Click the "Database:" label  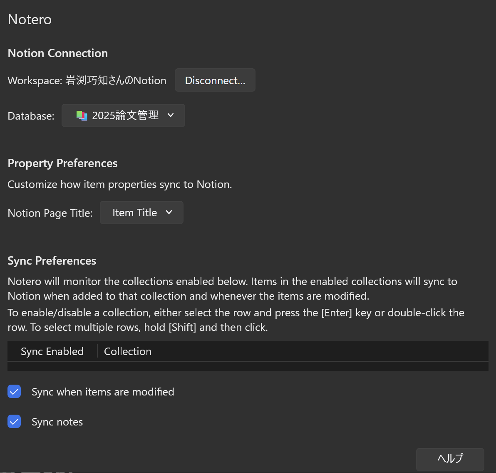click(x=31, y=116)
